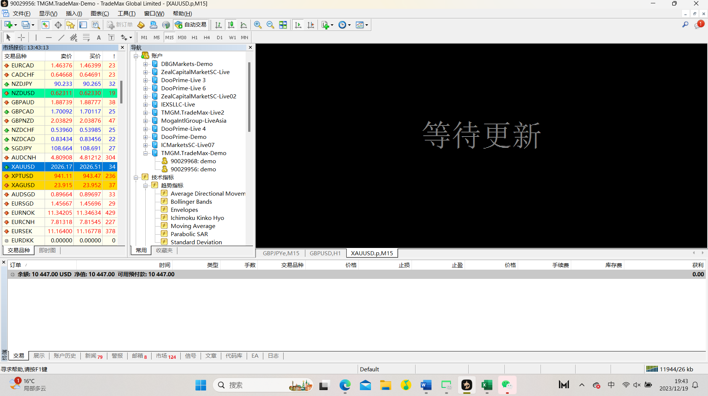This screenshot has height=396, width=708.
Task: Switch to the GBPUSD,H1 chart tab
Action: tap(325, 253)
